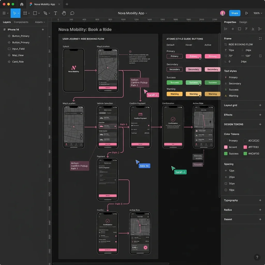The height and width of the screenshot is (265, 265).
Task: Click the resize-to-fit icon beside Frame
Action: (x=260, y=39)
